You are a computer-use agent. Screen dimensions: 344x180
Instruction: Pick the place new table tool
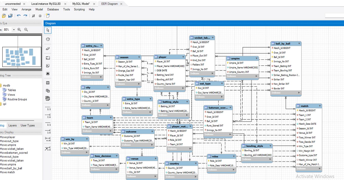(48, 83)
